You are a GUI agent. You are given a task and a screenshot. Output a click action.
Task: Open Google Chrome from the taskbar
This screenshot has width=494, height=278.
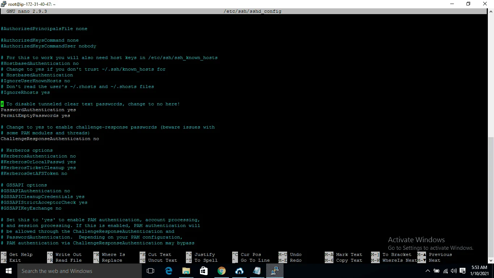[x=221, y=271]
